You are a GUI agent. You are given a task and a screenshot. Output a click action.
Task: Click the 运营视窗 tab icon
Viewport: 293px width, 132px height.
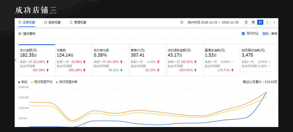20,22
